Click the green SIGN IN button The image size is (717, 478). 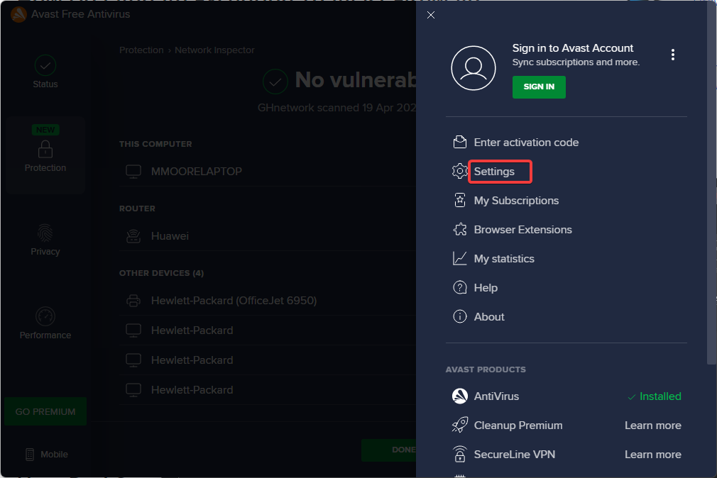(539, 87)
